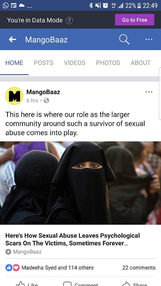Image resolution: width=161 pixels, height=286 pixels.
Task: Select the HOME tab
Action: (x=14, y=63)
